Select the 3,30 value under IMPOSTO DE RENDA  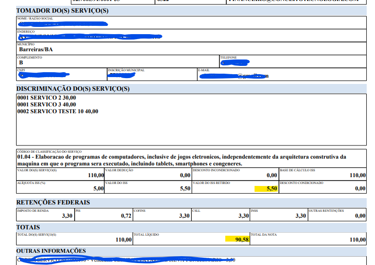coord(67,216)
